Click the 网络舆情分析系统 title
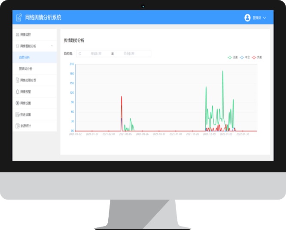This screenshot has width=286, height=230. (x=44, y=18)
